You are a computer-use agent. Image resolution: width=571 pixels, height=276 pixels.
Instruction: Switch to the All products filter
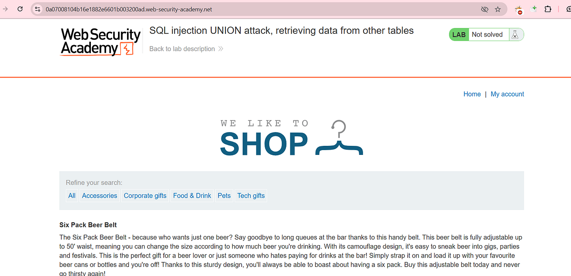[x=71, y=195]
